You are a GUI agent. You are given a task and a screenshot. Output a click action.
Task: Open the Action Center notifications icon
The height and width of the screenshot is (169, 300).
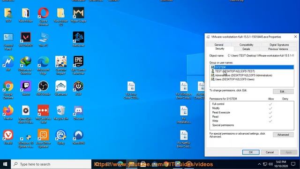[x=293, y=164]
